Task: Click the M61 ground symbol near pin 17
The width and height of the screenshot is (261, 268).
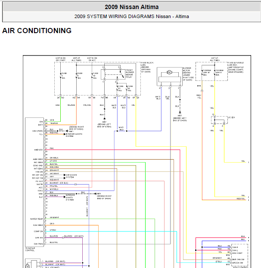Action: point(96,194)
